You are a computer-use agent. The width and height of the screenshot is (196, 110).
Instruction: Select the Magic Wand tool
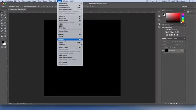5,15
